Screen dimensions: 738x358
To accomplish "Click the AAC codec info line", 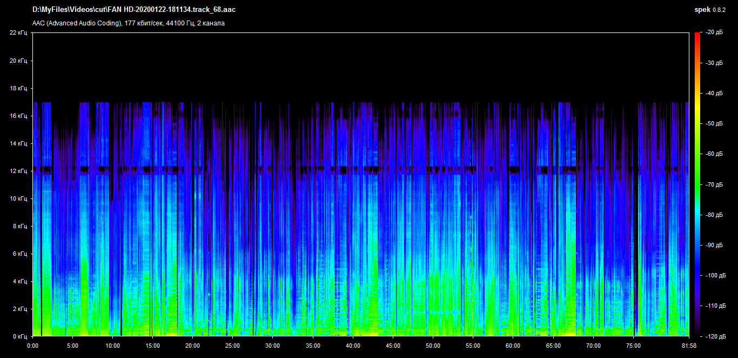I will coord(129,23).
